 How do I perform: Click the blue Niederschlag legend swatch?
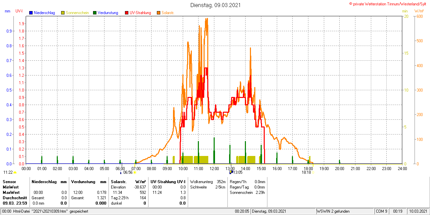pos(31,13)
